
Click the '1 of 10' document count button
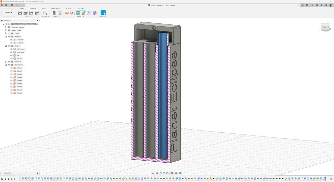[309, 5]
